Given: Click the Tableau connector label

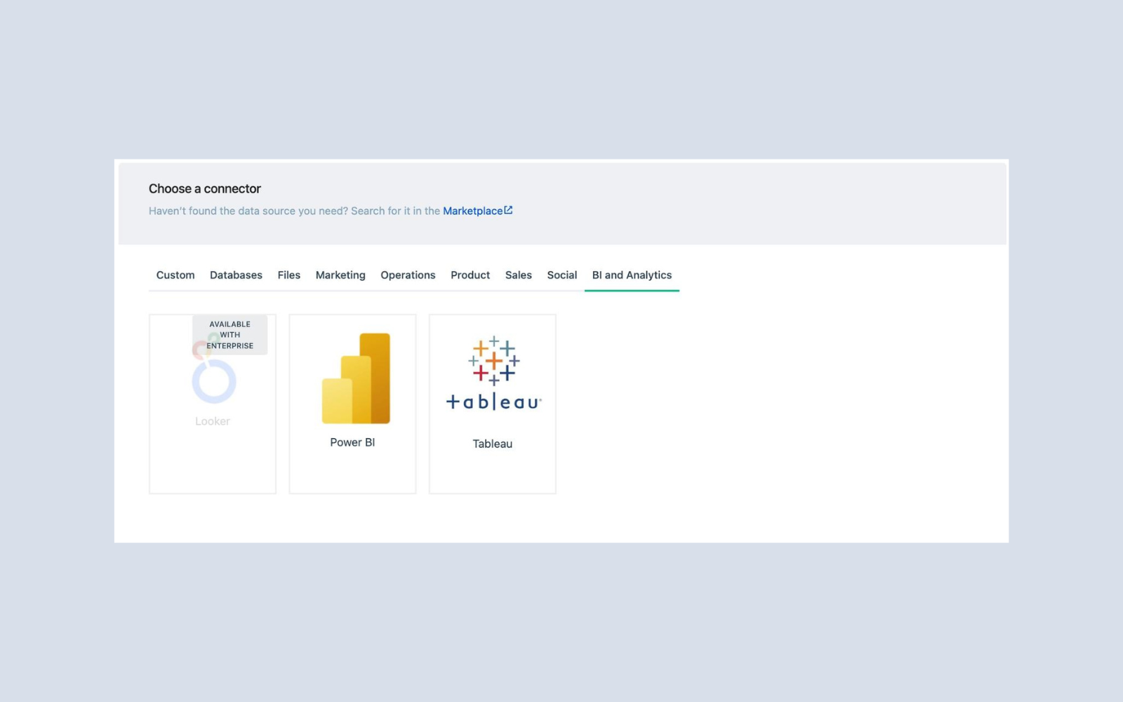Looking at the screenshot, I should pyautogui.click(x=492, y=444).
